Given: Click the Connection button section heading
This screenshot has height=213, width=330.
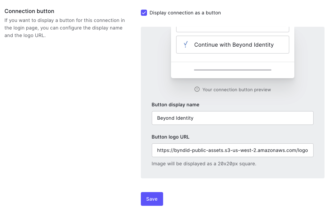Looking at the screenshot, I should [x=29, y=11].
